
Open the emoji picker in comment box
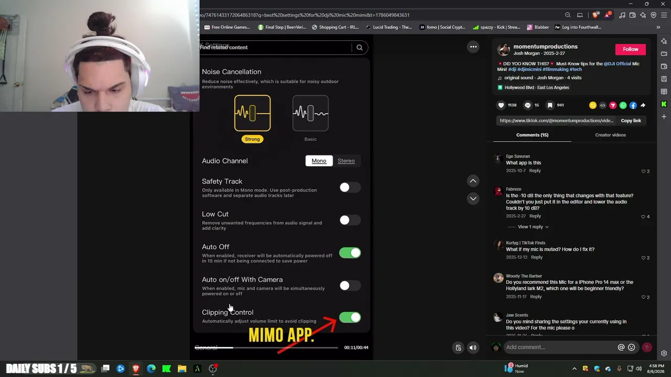(632, 347)
